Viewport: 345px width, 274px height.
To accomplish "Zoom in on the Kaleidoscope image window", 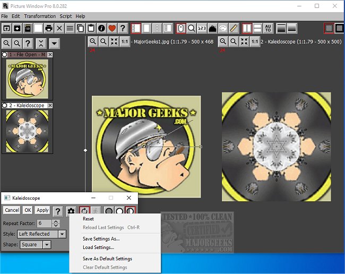I will (223, 41).
